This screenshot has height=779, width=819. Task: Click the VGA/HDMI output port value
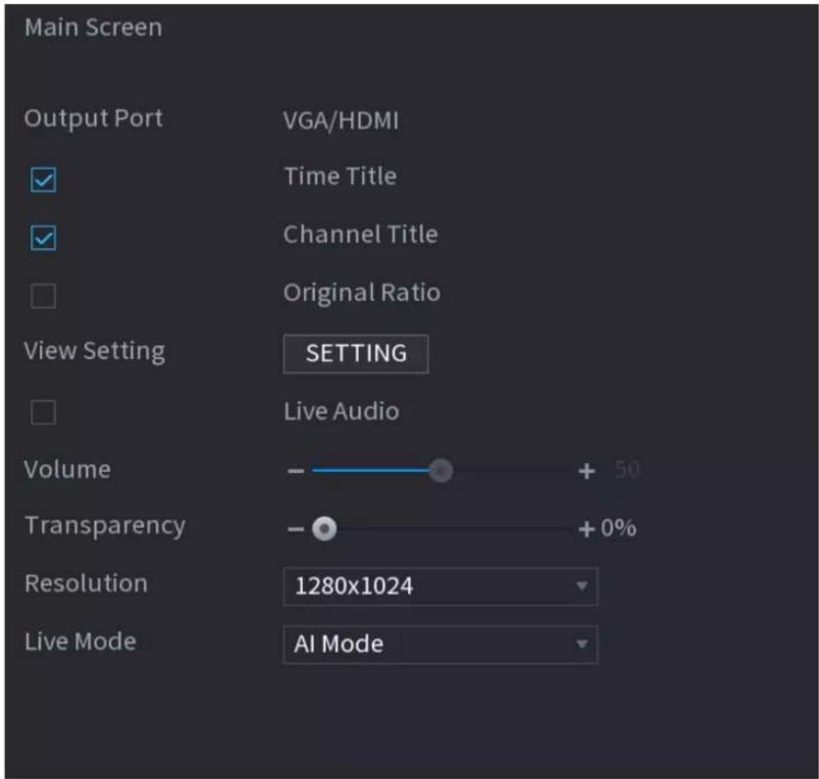(341, 121)
